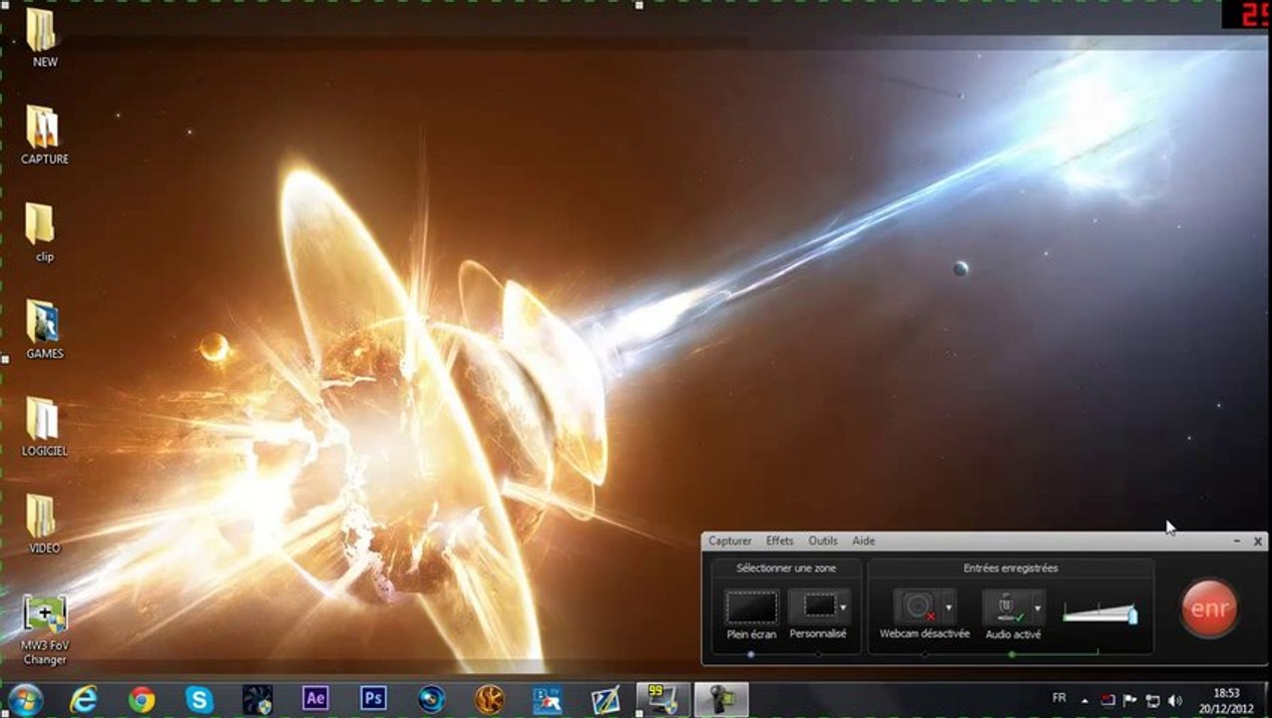The width and height of the screenshot is (1272, 718).
Task: Open the blue B TV taskbar icon
Action: coord(548,699)
